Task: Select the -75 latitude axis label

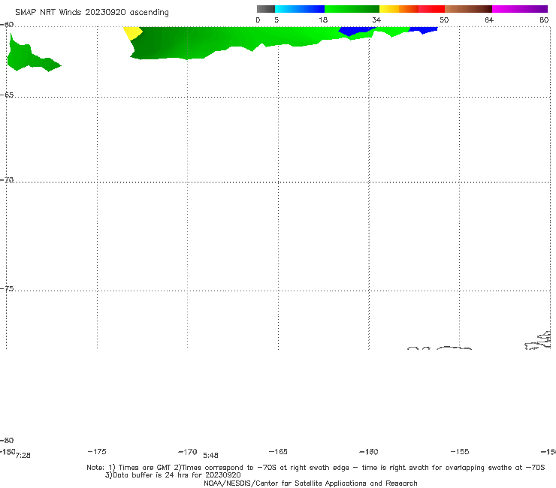Action: click(7, 289)
